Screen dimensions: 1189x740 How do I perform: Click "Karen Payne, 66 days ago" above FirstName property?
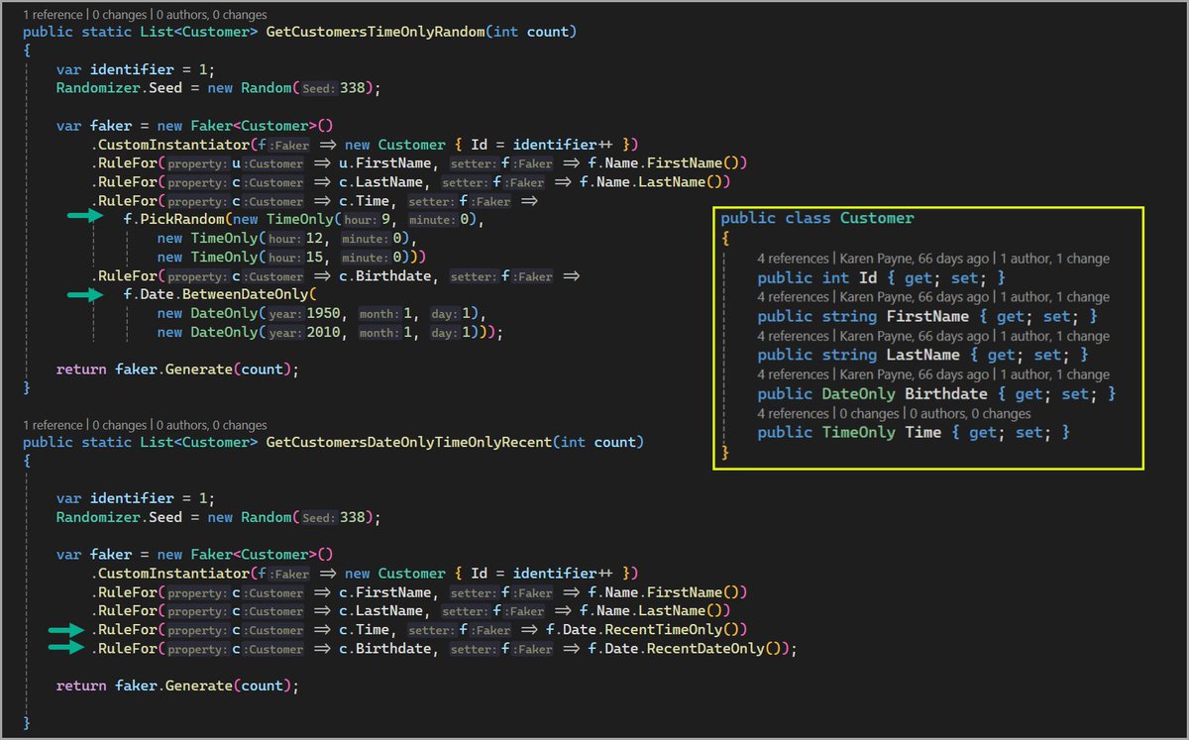tap(914, 297)
